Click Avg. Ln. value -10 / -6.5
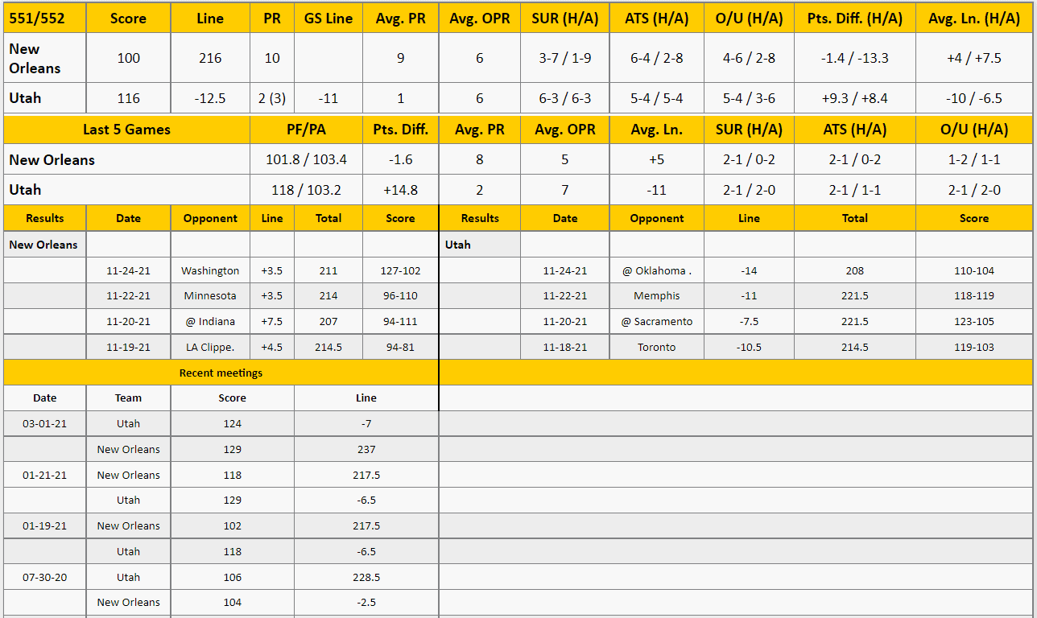This screenshot has height=618, width=1037. coord(974,98)
